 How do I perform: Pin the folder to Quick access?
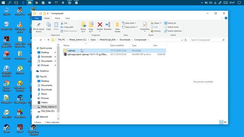[39, 27]
